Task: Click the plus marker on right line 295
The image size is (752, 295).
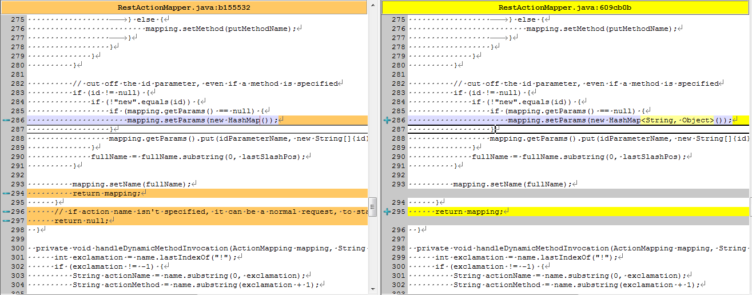Action: [x=387, y=212]
